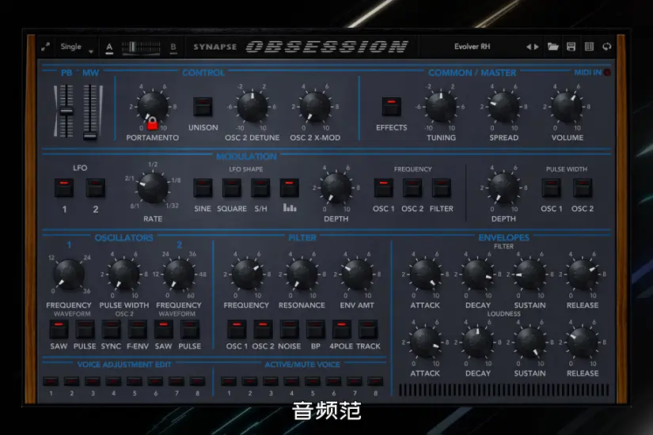Enable the stepped bars LFO shape
The image size is (653, 435).
pos(290,188)
